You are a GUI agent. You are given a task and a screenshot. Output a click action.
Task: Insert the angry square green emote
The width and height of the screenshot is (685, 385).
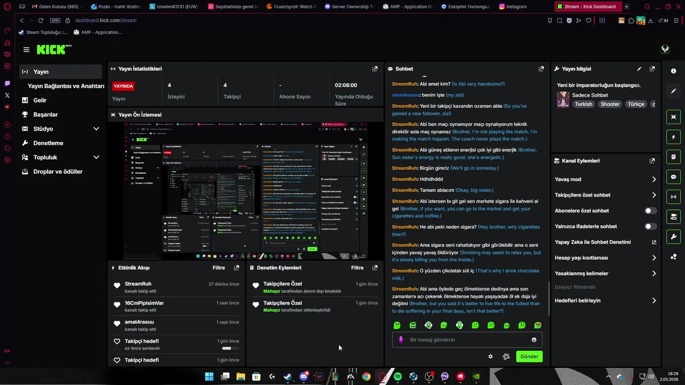[413, 325]
